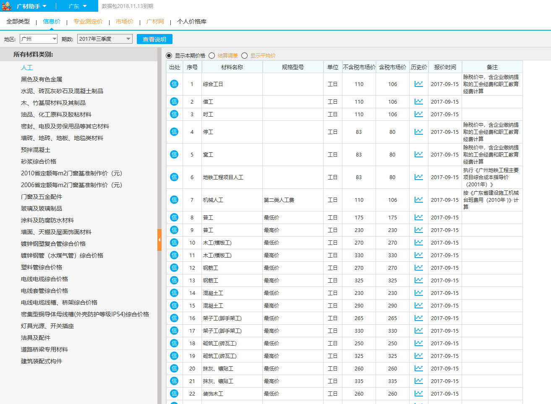
Task: Click the 信 source icon for row 17
Action: click(174, 331)
